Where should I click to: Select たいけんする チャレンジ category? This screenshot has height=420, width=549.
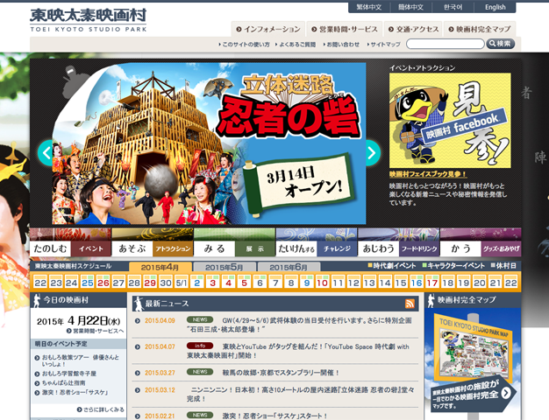tap(317, 242)
